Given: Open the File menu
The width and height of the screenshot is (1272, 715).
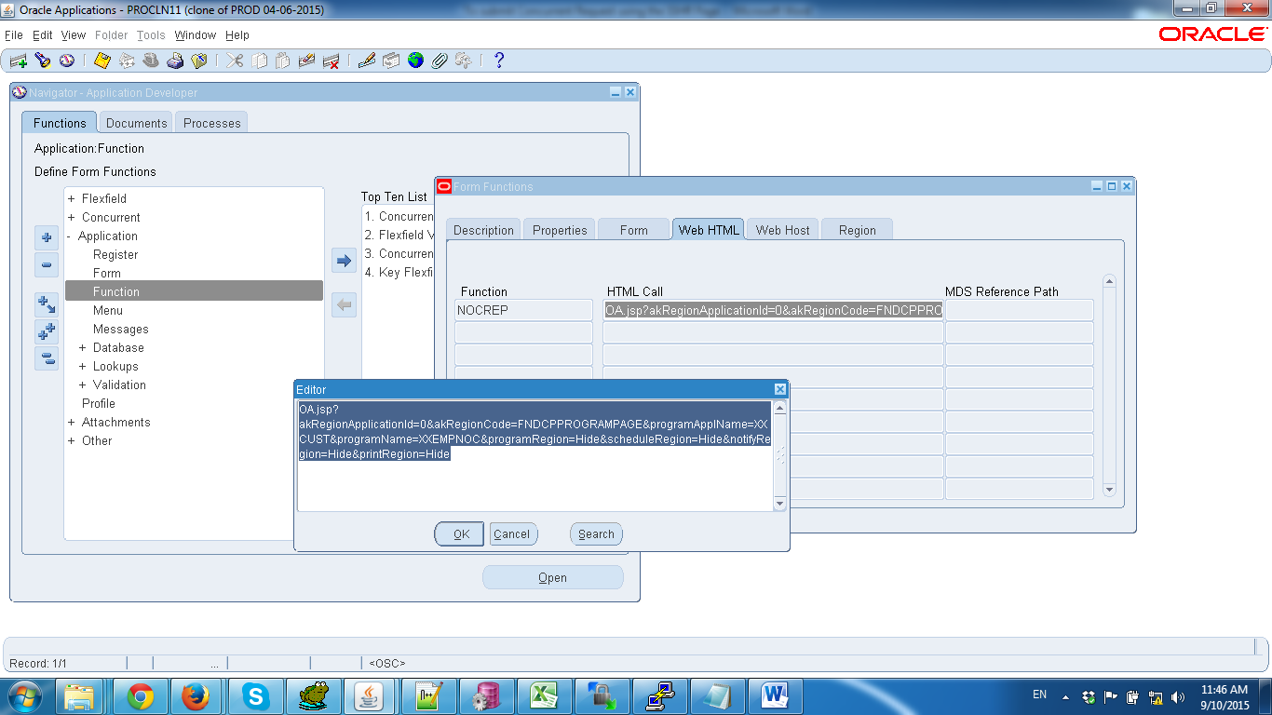Looking at the screenshot, I should (x=14, y=35).
